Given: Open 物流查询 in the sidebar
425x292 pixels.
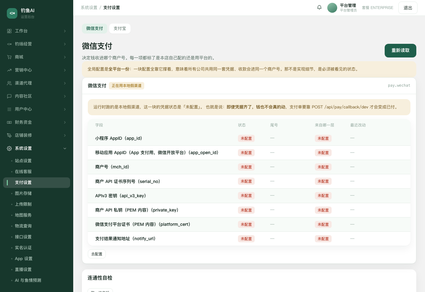Looking at the screenshot, I should (x=37, y=226).
